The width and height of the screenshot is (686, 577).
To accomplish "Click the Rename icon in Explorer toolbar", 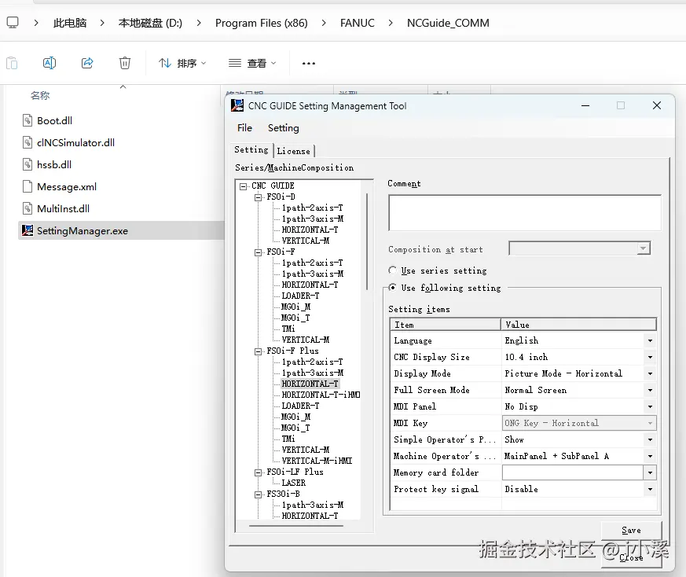I will coord(50,63).
